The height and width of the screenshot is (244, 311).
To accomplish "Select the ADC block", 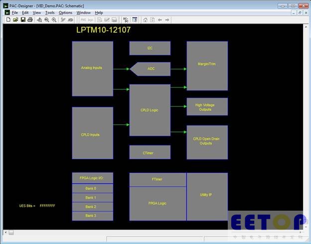I will pyautogui.click(x=150, y=69).
